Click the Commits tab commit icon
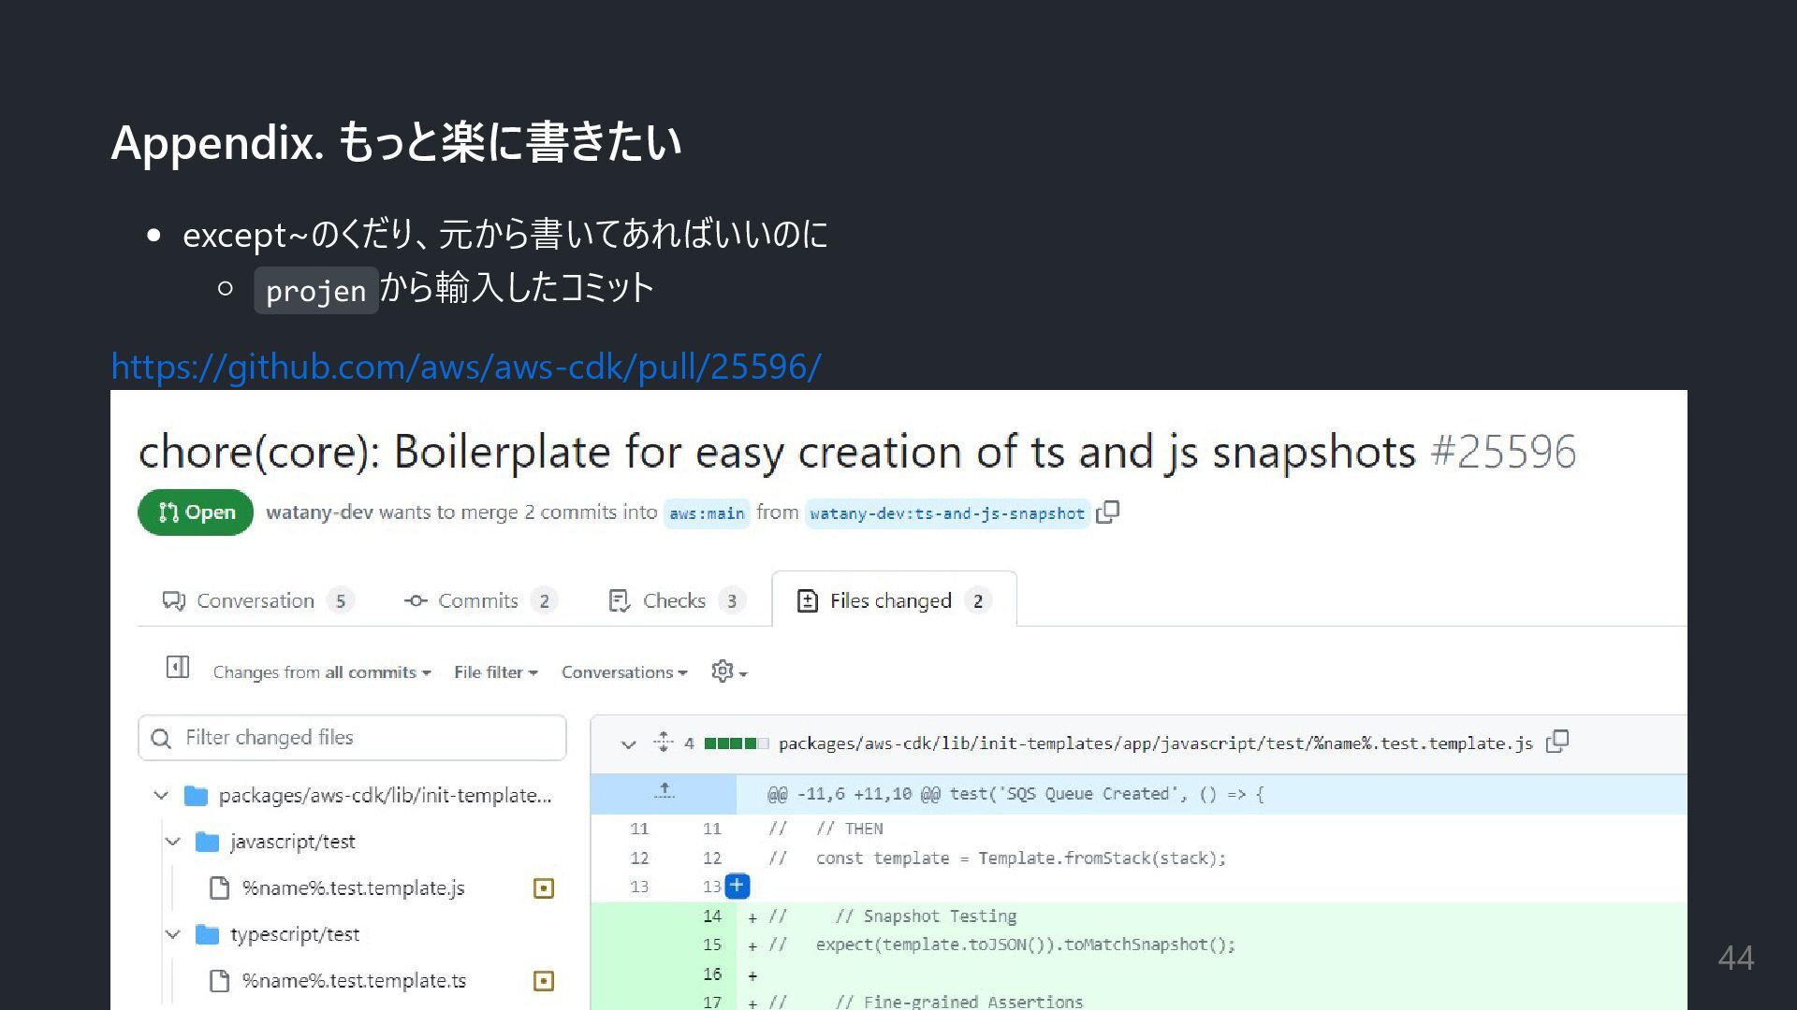Screen dimensions: 1797x1010 point(416,600)
